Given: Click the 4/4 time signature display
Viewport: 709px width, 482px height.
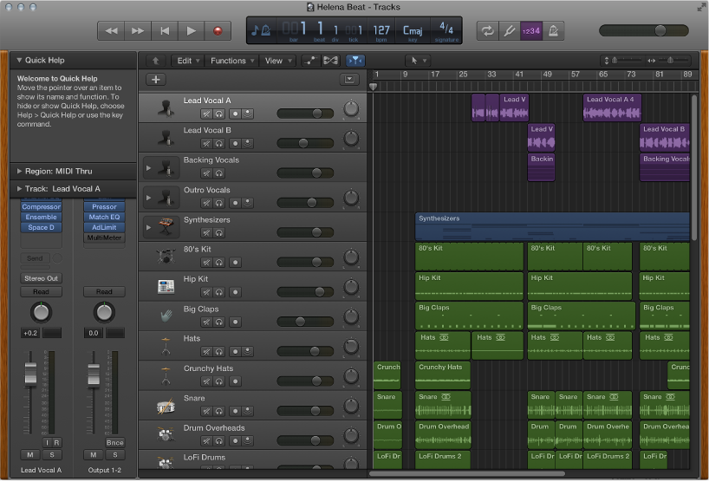Looking at the screenshot, I should point(446,29).
